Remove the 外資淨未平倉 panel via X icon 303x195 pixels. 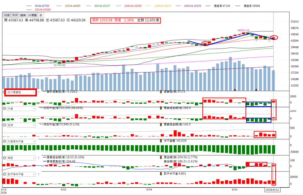(4, 141)
